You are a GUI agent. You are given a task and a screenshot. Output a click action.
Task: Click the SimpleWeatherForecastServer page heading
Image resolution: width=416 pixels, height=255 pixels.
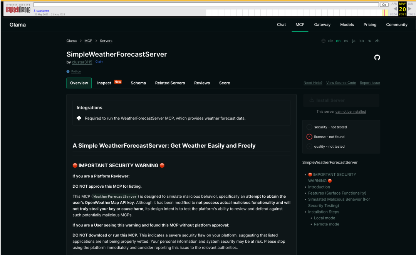pos(116,54)
